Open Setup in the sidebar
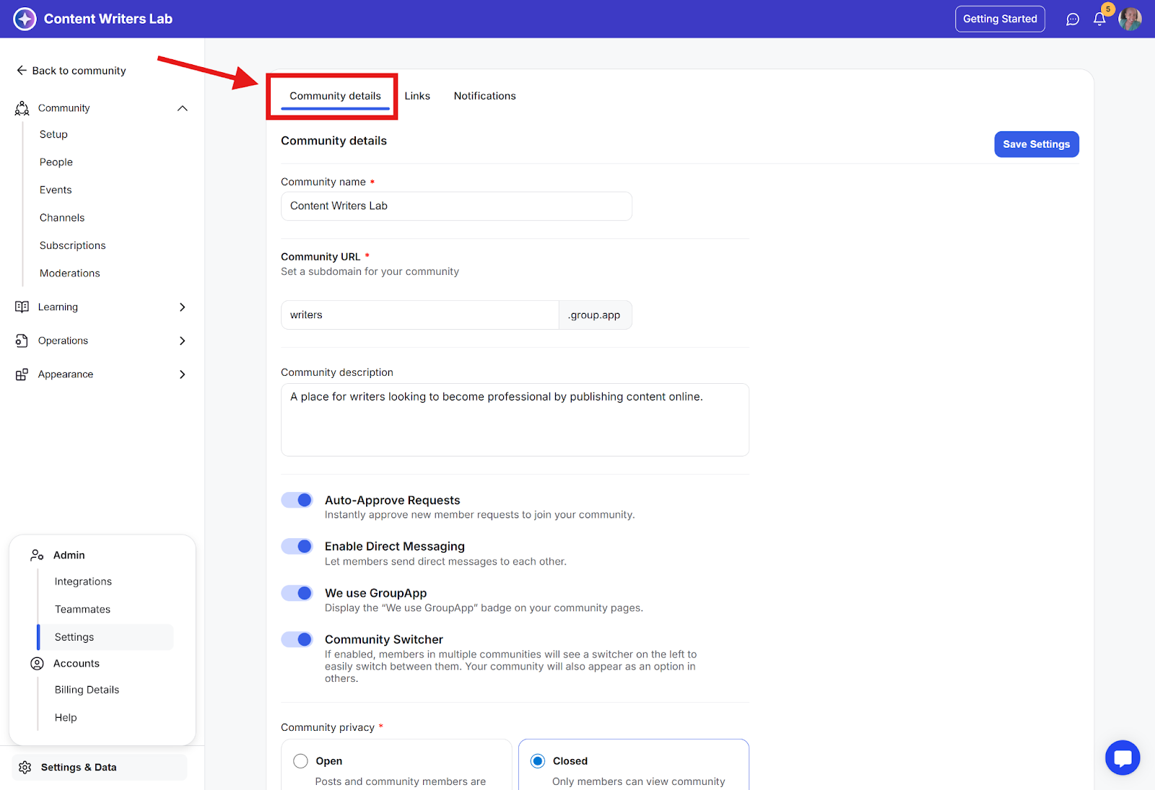This screenshot has width=1155, height=790. [x=53, y=134]
